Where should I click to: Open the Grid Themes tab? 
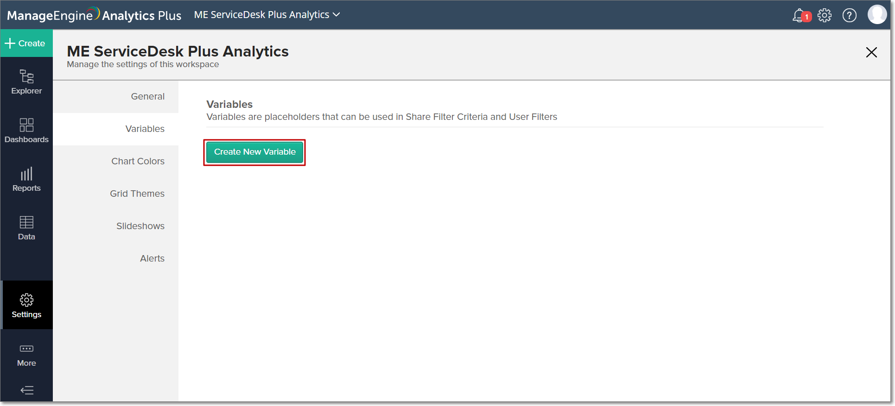137,194
